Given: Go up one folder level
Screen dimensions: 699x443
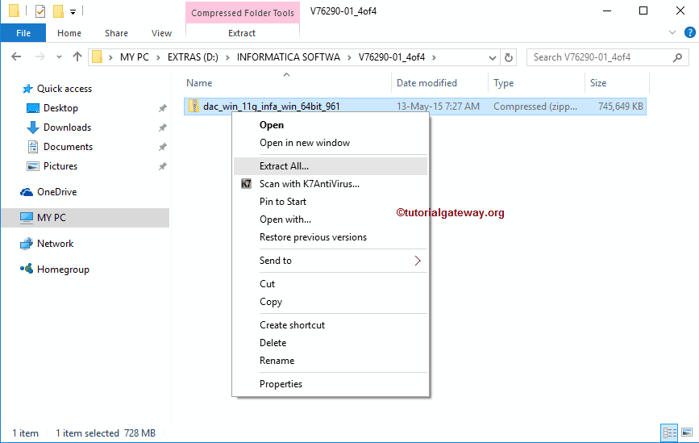Looking at the screenshot, I should (77, 56).
